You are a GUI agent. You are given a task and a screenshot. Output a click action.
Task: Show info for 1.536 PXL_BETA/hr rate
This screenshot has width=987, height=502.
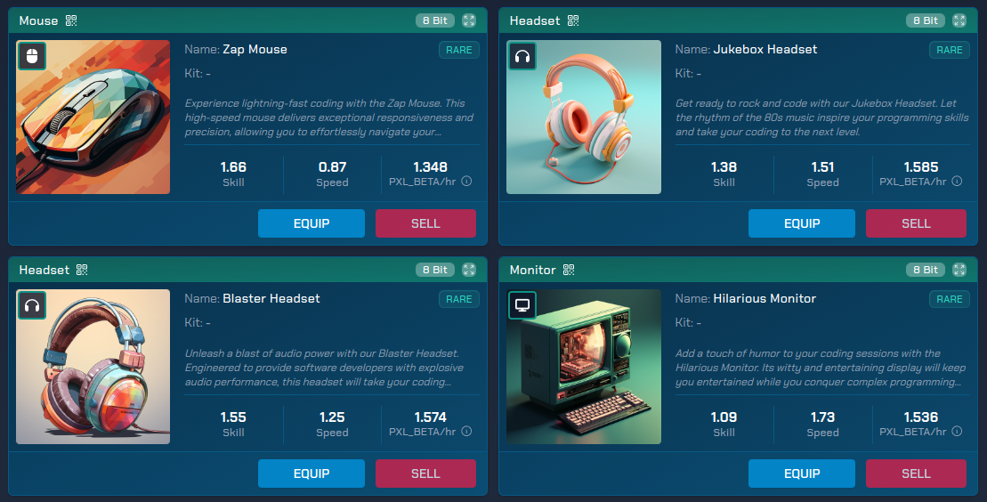pyautogui.click(x=957, y=431)
